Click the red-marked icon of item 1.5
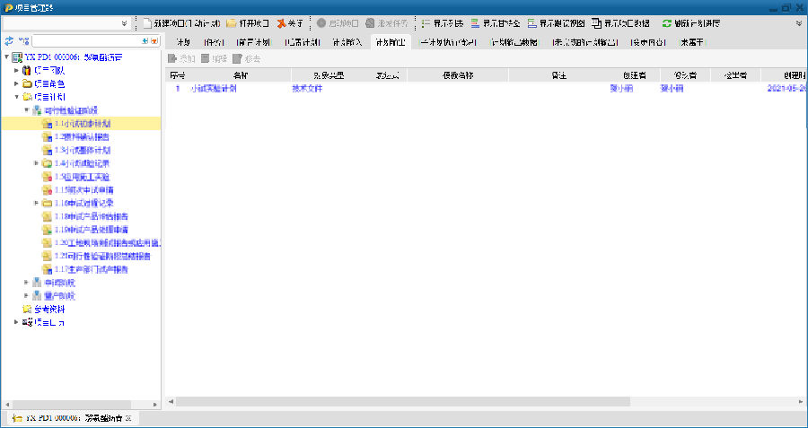 click(x=47, y=177)
